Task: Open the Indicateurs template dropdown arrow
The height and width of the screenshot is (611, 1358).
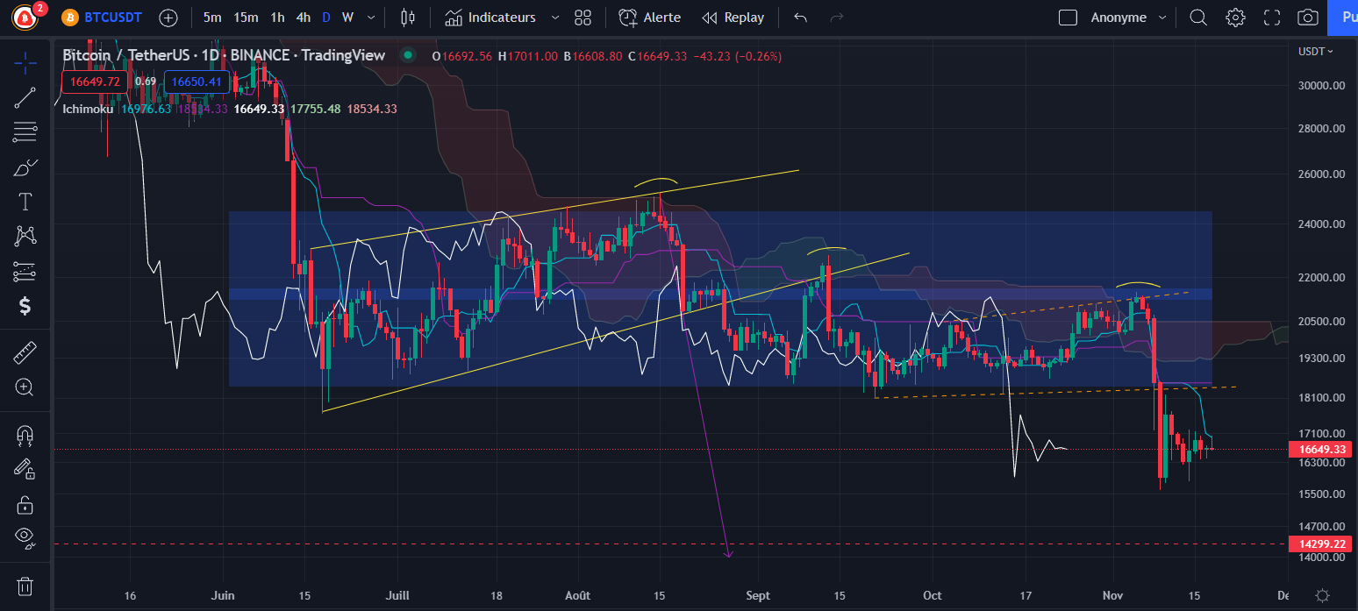Action: (x=554, y=17)
